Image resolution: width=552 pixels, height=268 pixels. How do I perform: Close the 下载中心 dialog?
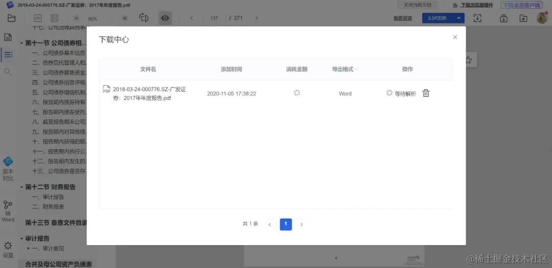tap(455, 37)
